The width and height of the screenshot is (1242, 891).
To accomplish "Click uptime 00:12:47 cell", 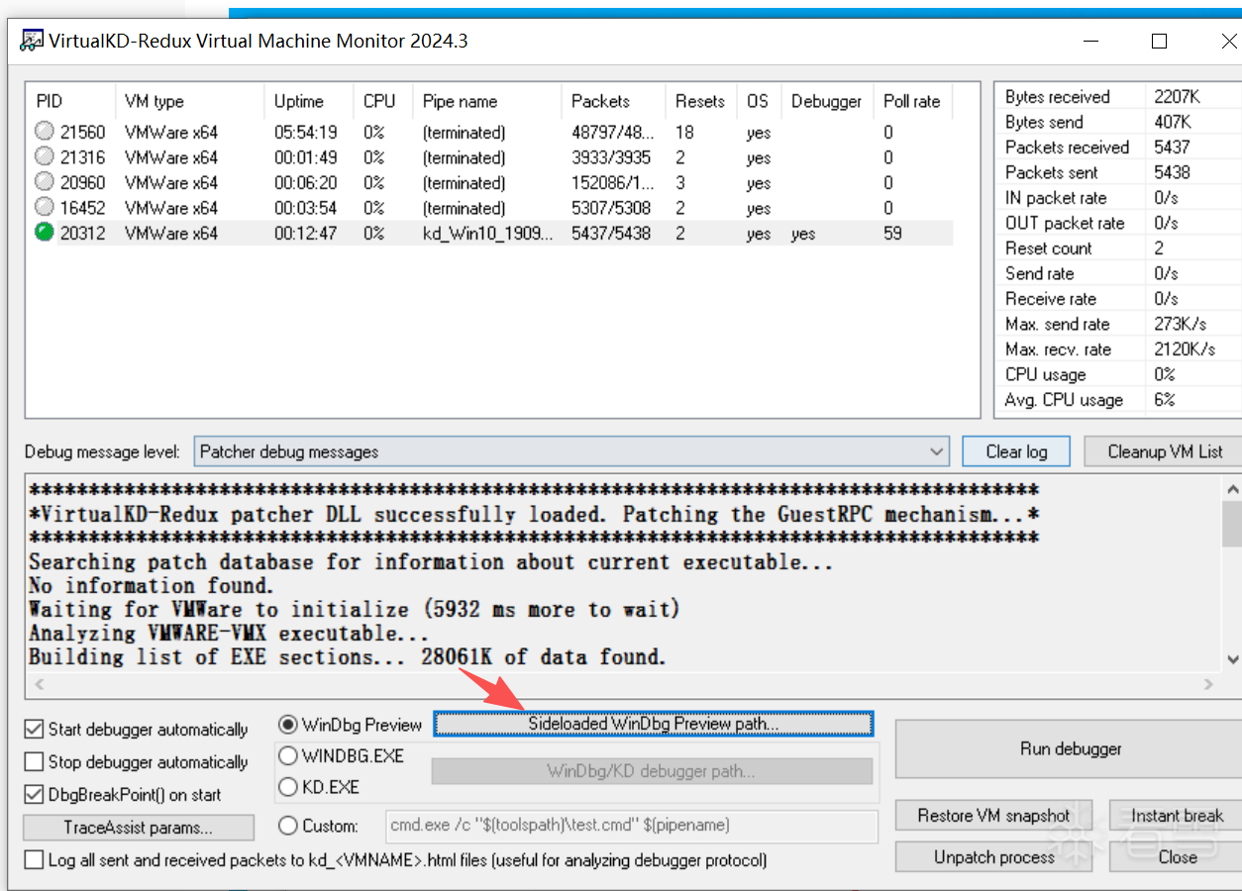I will 306,234.
